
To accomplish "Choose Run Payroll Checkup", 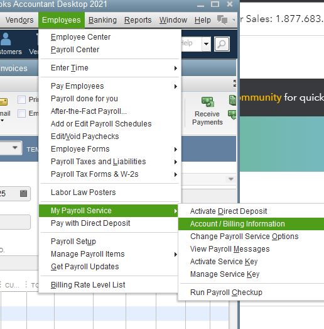I will pos(251,293).
